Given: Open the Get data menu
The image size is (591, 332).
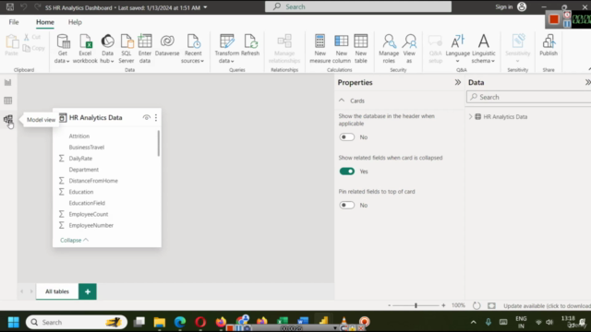Looking at the screenshot, I should 63,49.
